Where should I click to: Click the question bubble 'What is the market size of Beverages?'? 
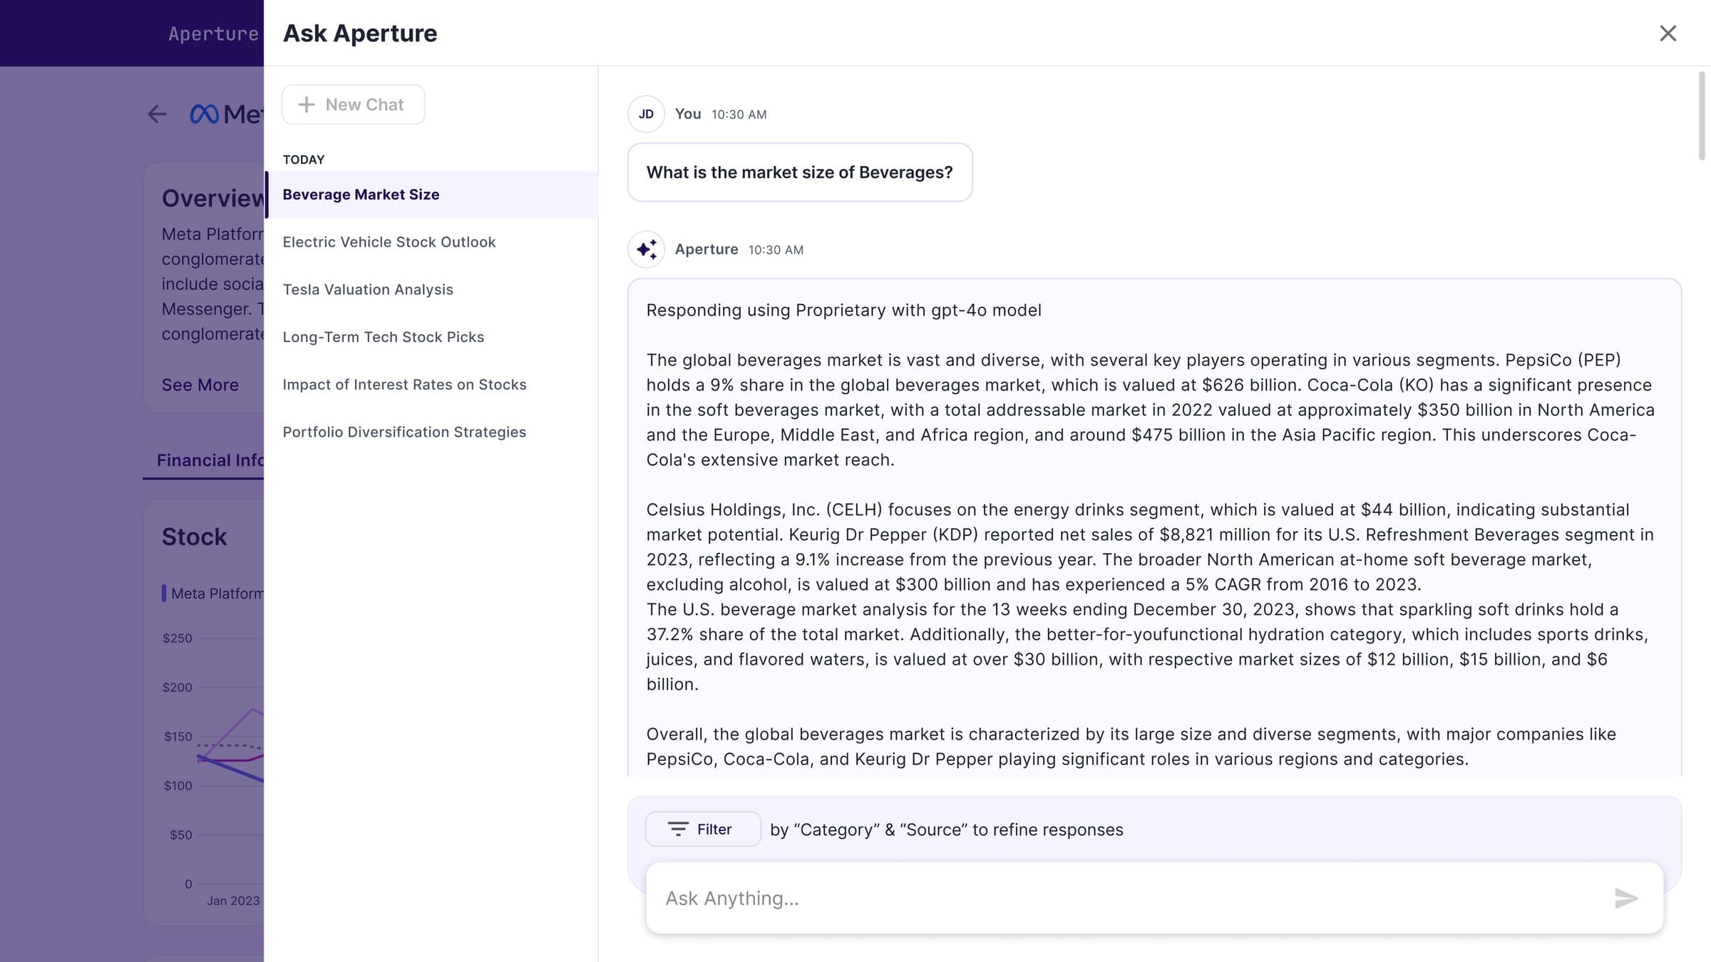pos(800,172)
